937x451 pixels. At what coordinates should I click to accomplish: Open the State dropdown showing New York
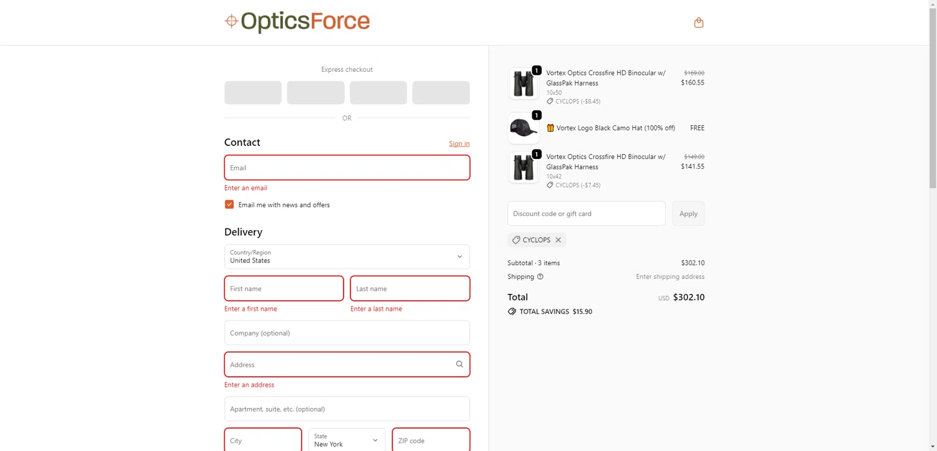(x=347, y=440)
